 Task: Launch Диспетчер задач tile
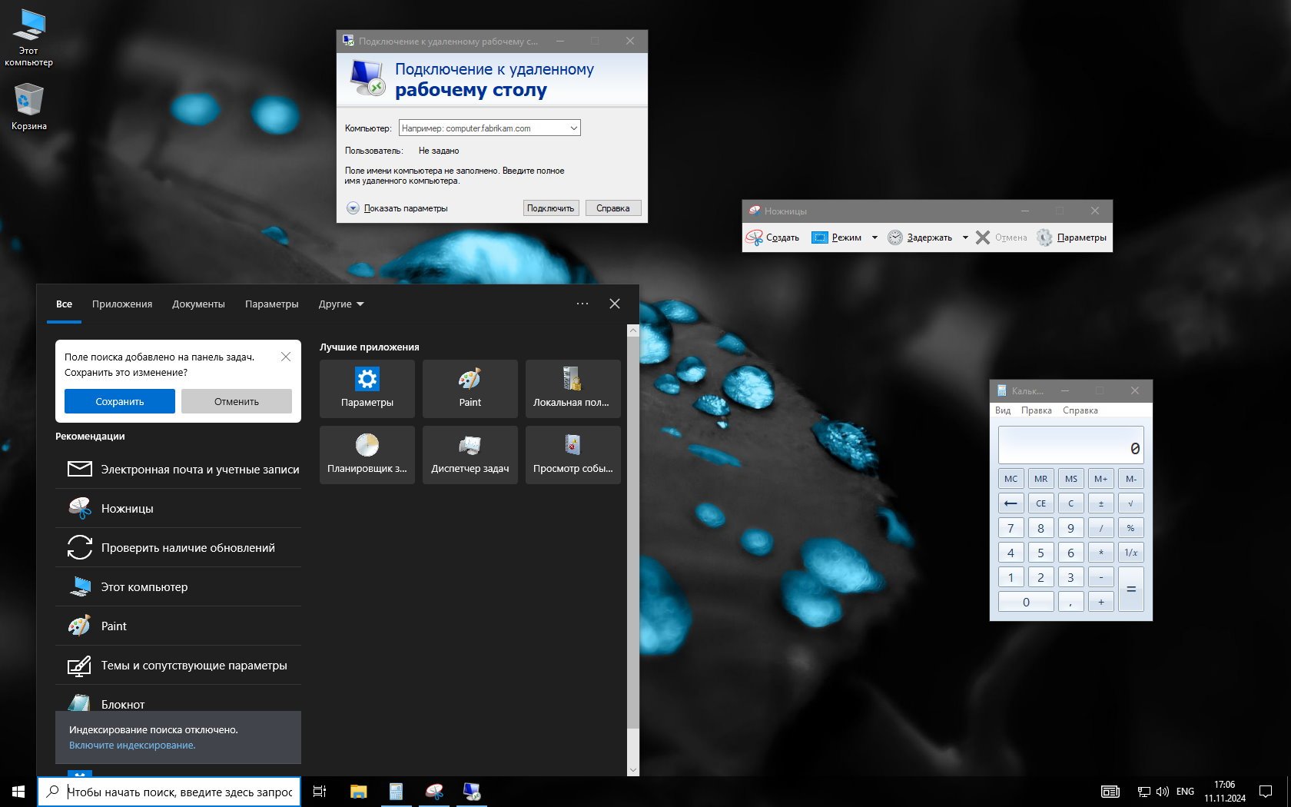[x=470, y=454]
